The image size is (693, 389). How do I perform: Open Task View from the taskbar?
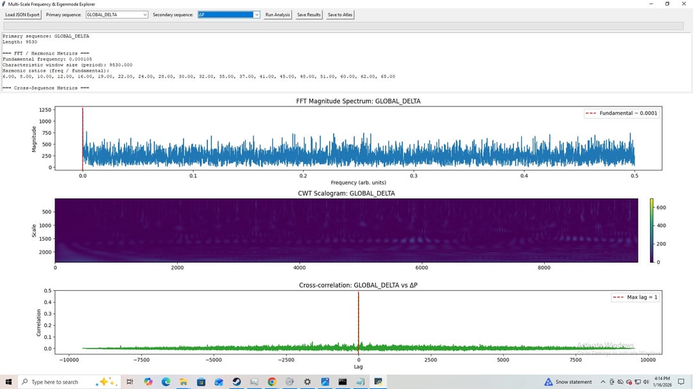point(130,382)
